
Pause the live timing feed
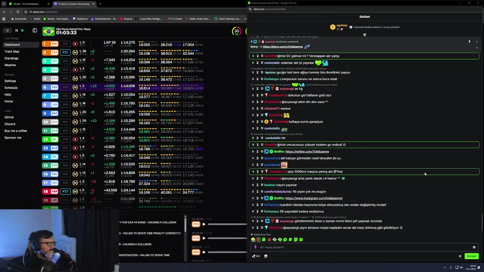click(x=17, y=31)
